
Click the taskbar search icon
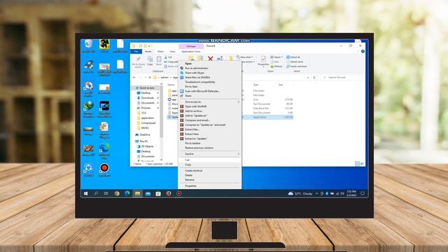coord(96,193)
